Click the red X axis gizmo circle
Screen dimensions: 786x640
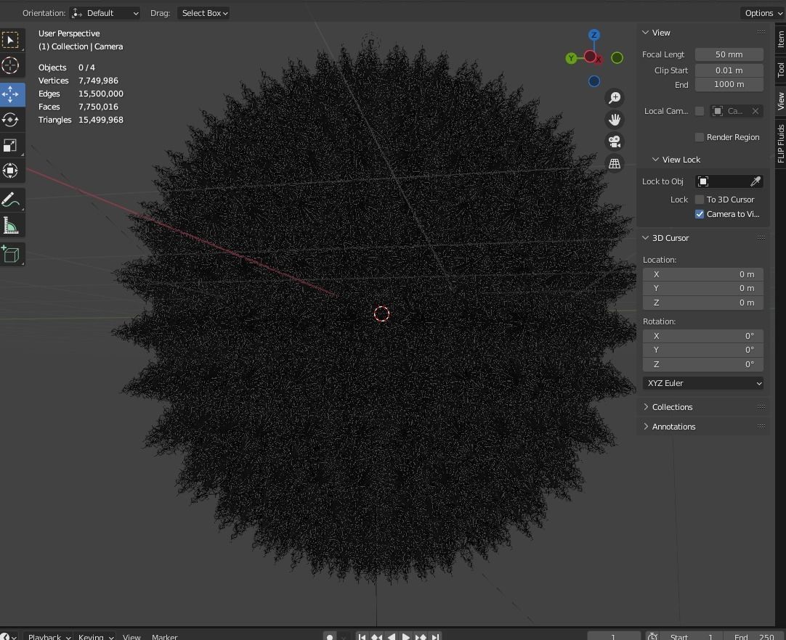(x=590, y=56)
